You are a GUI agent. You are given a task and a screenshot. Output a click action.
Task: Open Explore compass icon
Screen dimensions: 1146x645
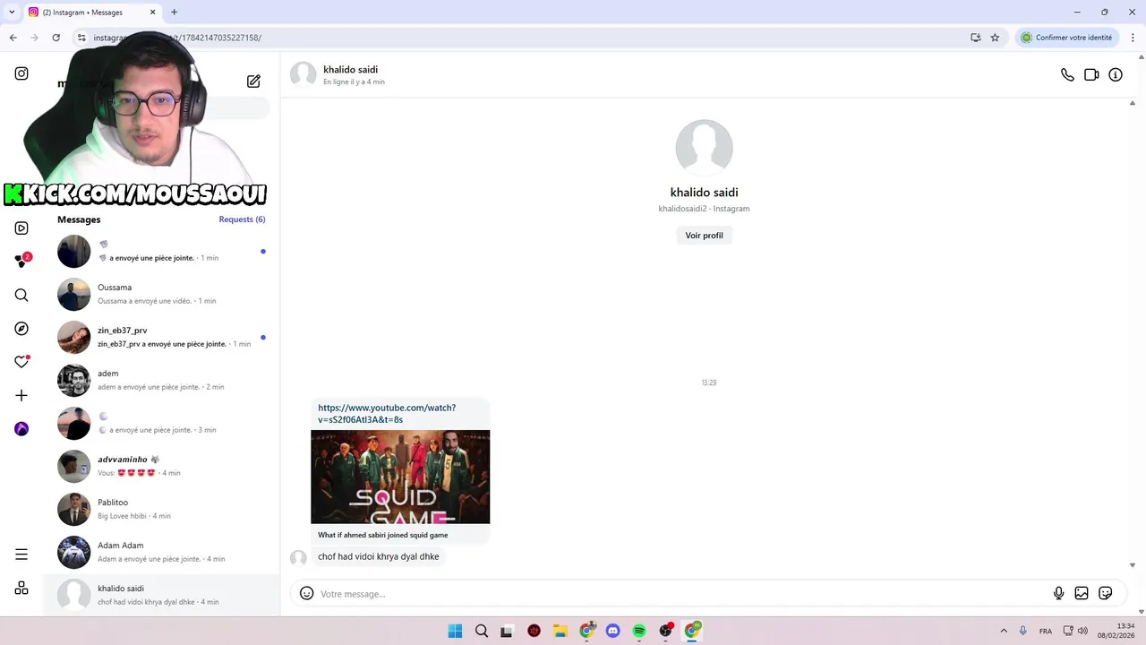[x=21, y=329]
